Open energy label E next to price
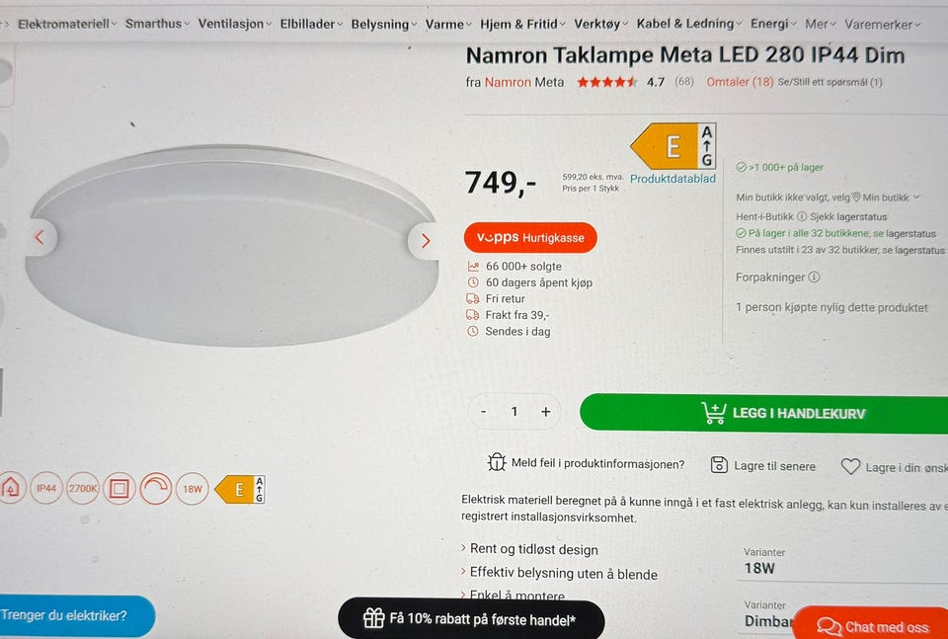This screenshot has height=639, width=948. [673, 146]
